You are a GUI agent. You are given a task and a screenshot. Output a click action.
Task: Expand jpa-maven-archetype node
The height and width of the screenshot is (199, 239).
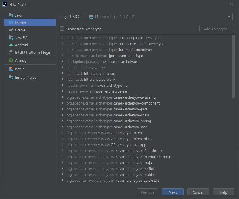(x=62, y=56)
